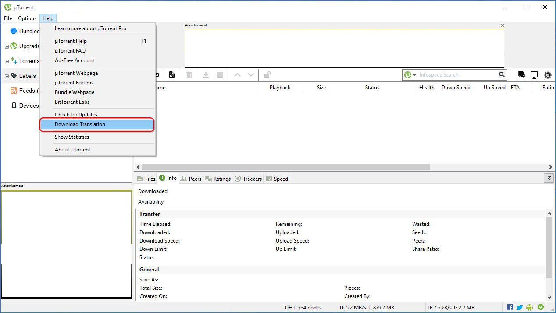Sort by the Up Speed column header

pos(491,88)
